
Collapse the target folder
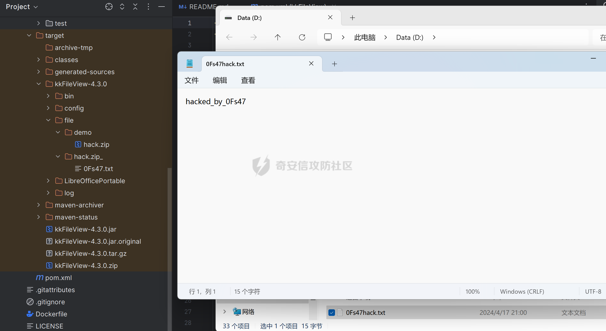pos(29,35)
